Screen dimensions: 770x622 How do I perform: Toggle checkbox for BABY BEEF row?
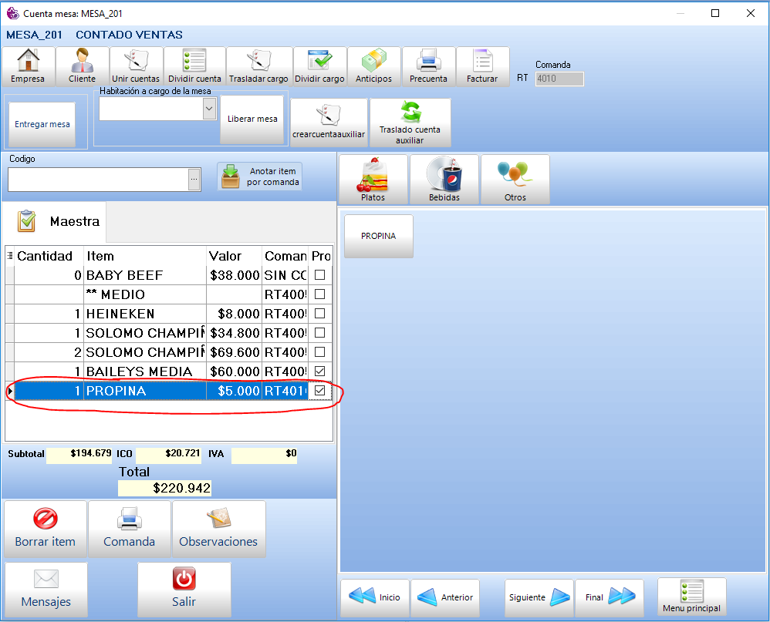click(x=320, y=275)
